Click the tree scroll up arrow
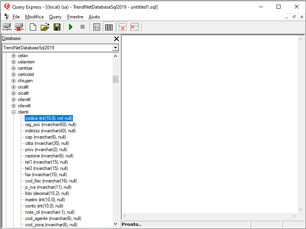The height and width of the screenshot is (229, 306). pos(115,56)
